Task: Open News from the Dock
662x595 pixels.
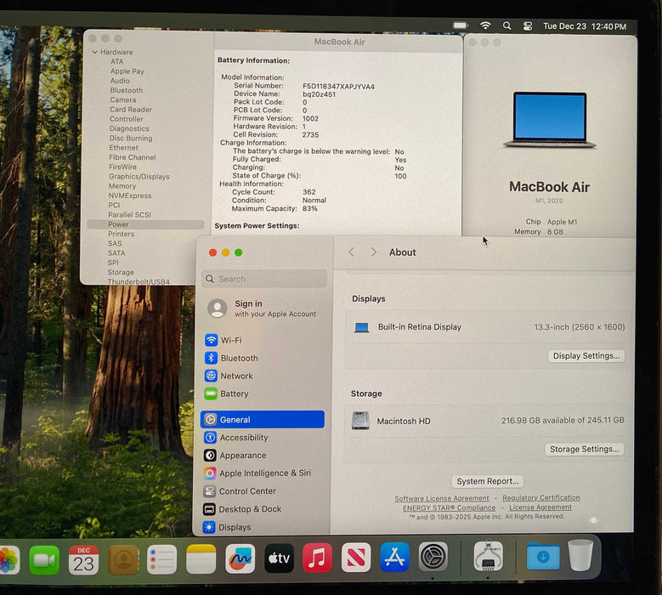Action: click(x=356, y=558)
